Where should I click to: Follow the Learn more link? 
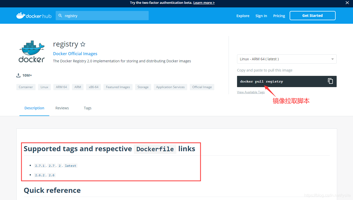click(204, 3)
